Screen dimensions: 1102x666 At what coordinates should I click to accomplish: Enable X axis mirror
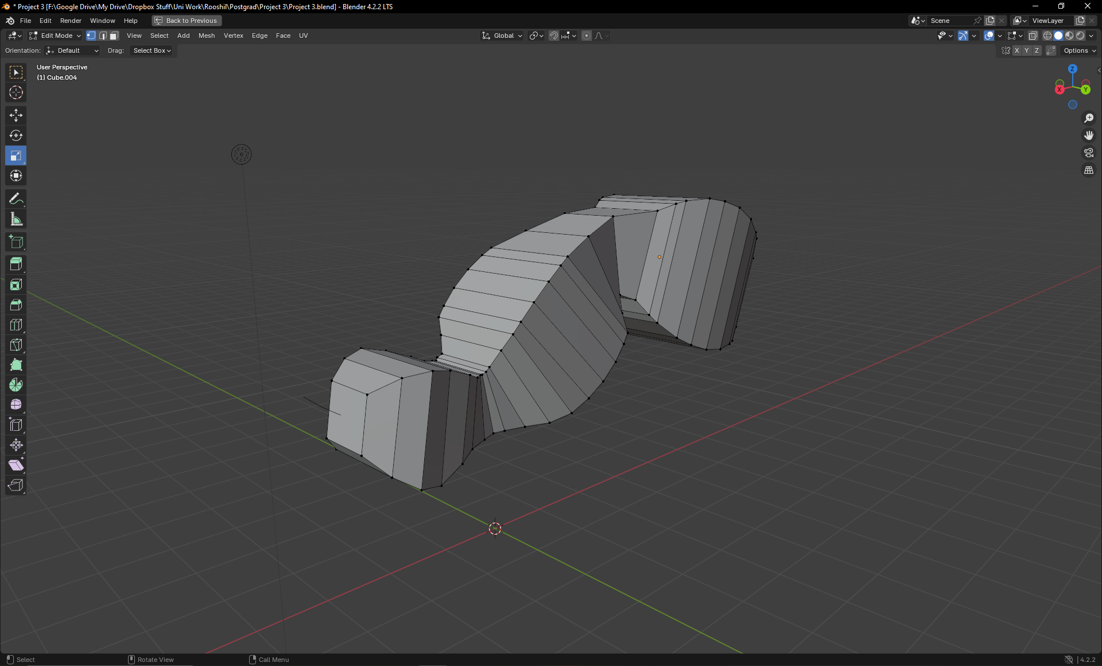pos(1016,50)
